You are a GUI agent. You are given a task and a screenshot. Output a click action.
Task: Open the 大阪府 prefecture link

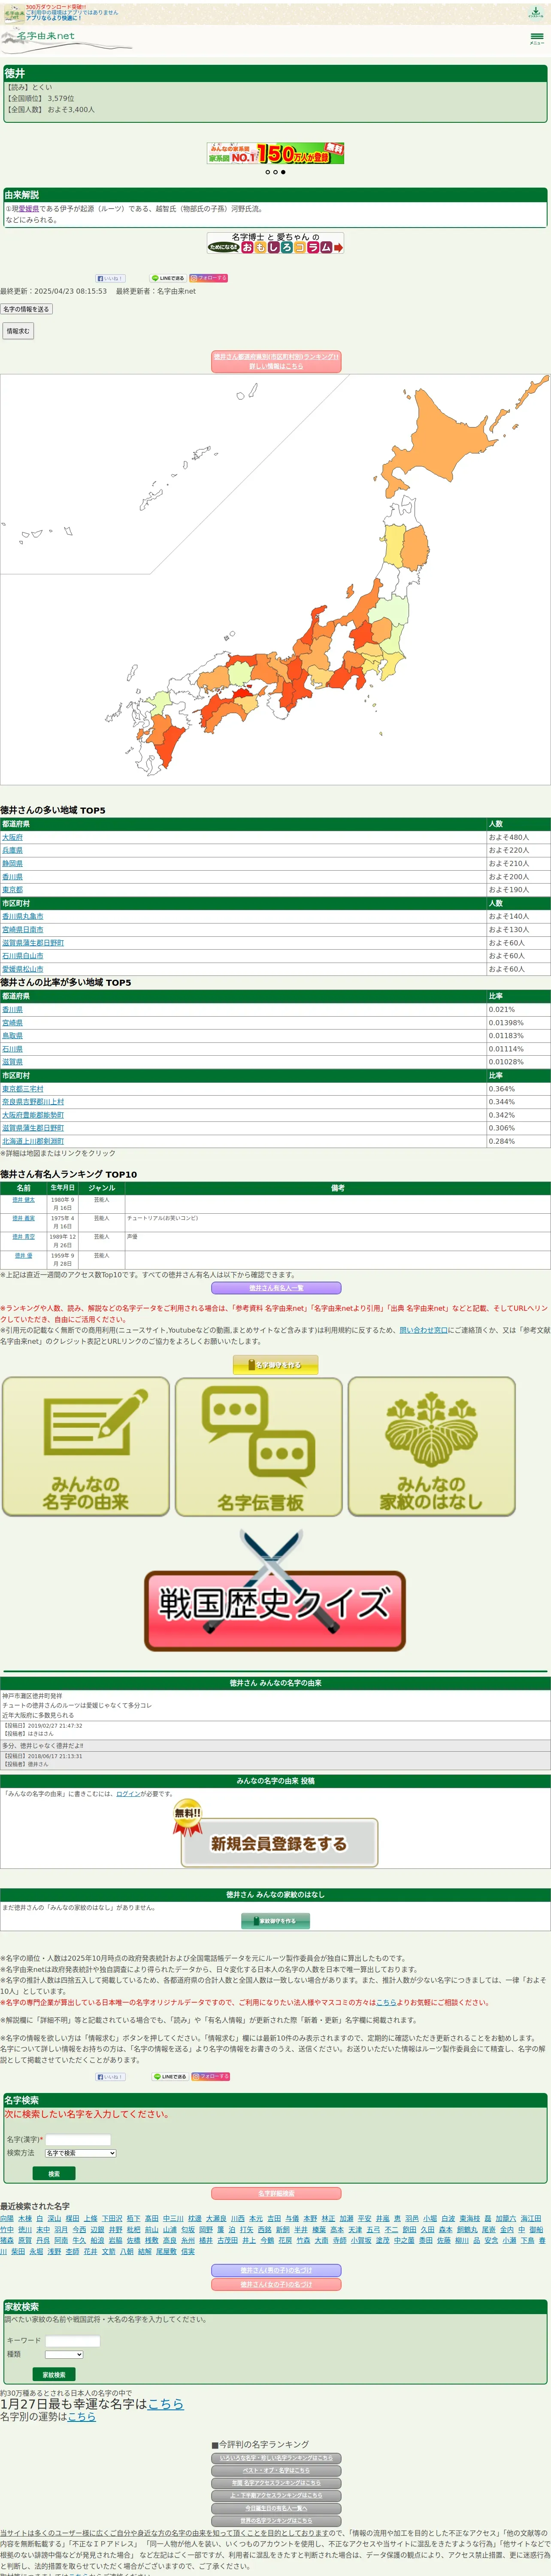(12, 838)
